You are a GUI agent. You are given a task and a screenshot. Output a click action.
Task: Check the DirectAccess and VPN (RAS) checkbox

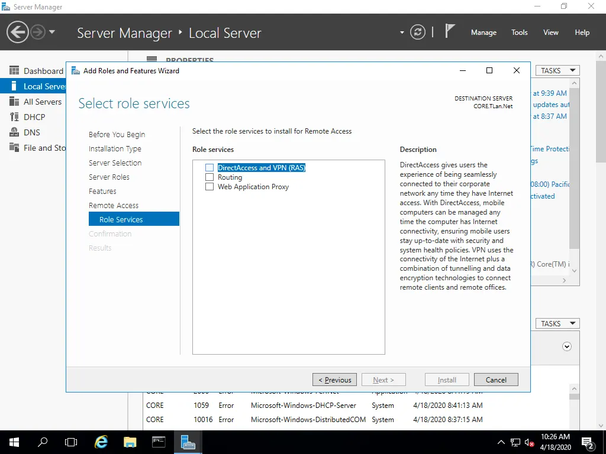209,167
